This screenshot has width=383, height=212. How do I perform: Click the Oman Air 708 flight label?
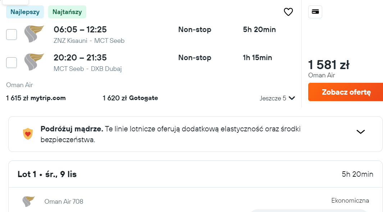(64, 202)
